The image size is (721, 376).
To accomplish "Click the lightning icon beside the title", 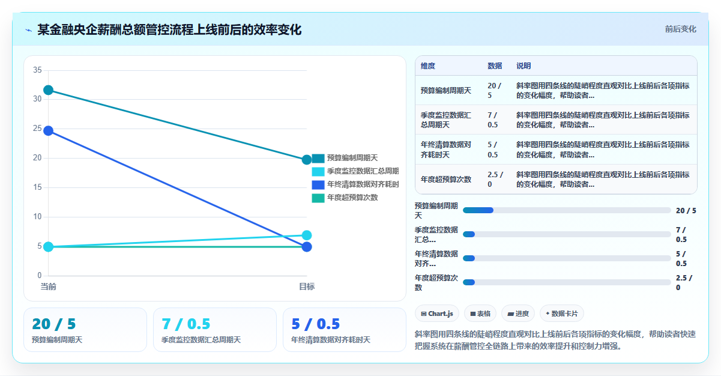I will 28,30.
